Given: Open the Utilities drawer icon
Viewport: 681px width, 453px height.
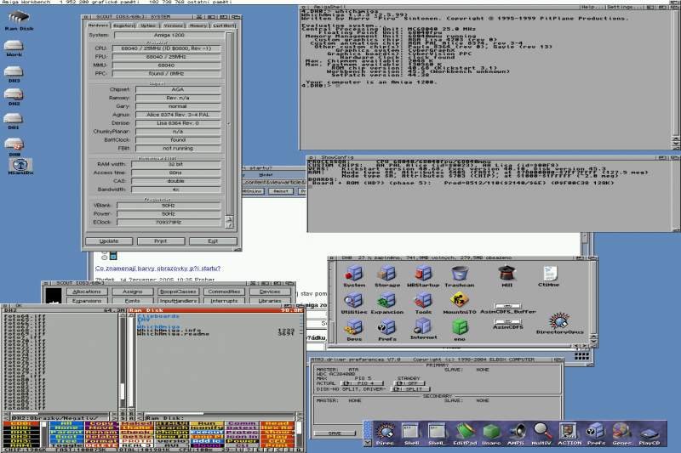Looking at the screenshot, I should pos(354,301).
